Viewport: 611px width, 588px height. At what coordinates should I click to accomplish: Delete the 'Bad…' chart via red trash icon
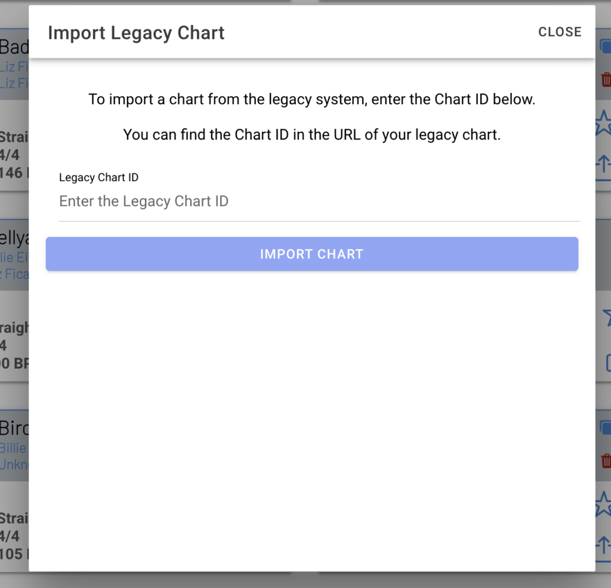pos(606,79)
